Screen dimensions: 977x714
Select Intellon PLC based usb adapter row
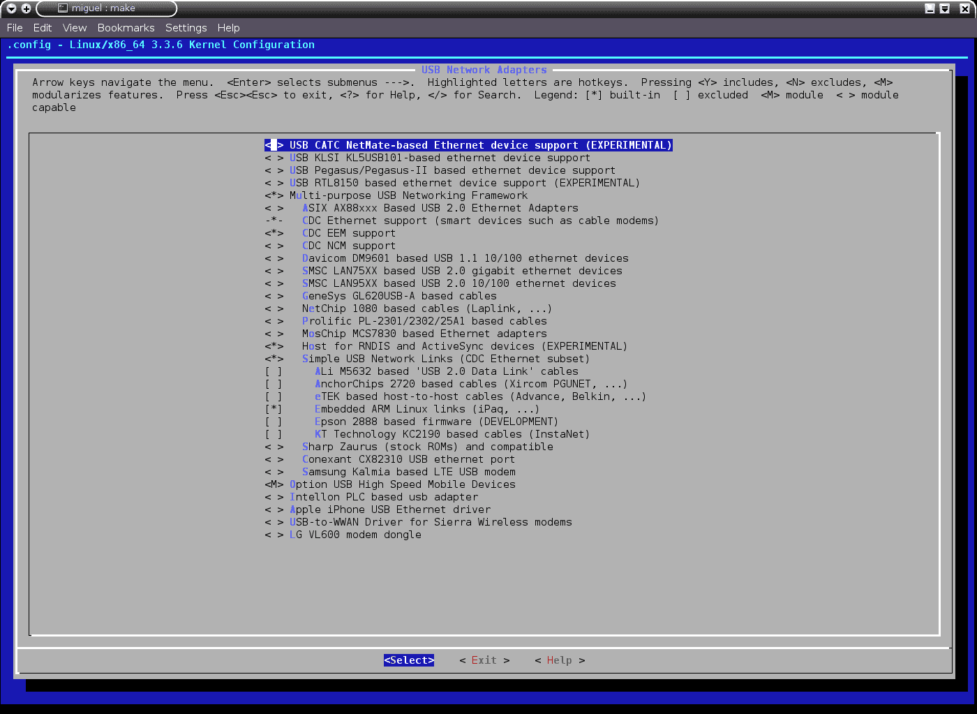pyautogui.click(x=371, y=497)
